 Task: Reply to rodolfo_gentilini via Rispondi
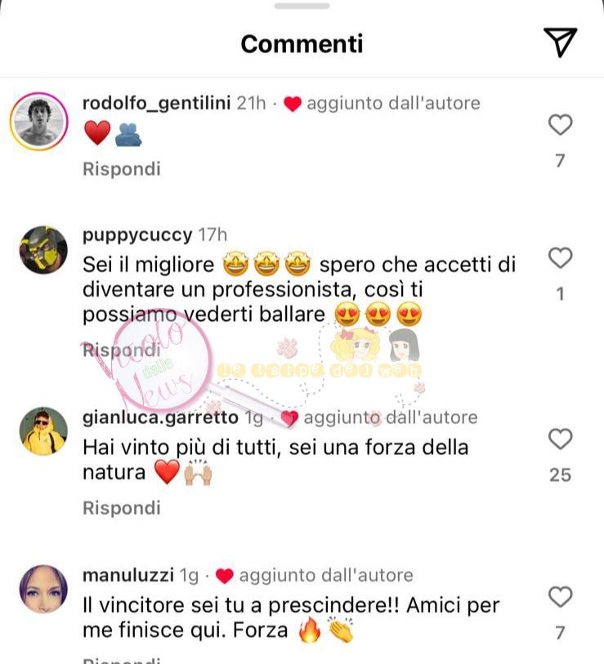point(122,168)
